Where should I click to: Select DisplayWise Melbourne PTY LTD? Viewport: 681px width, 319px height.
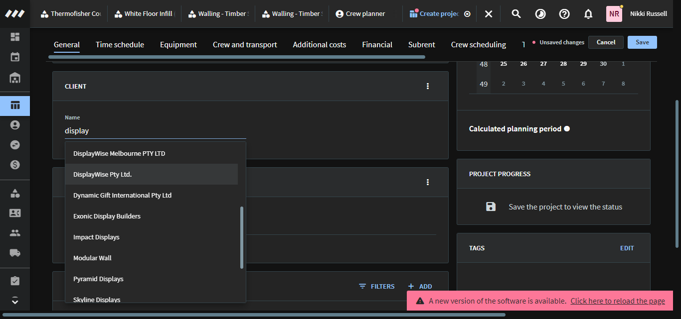[x=152, y=153]
